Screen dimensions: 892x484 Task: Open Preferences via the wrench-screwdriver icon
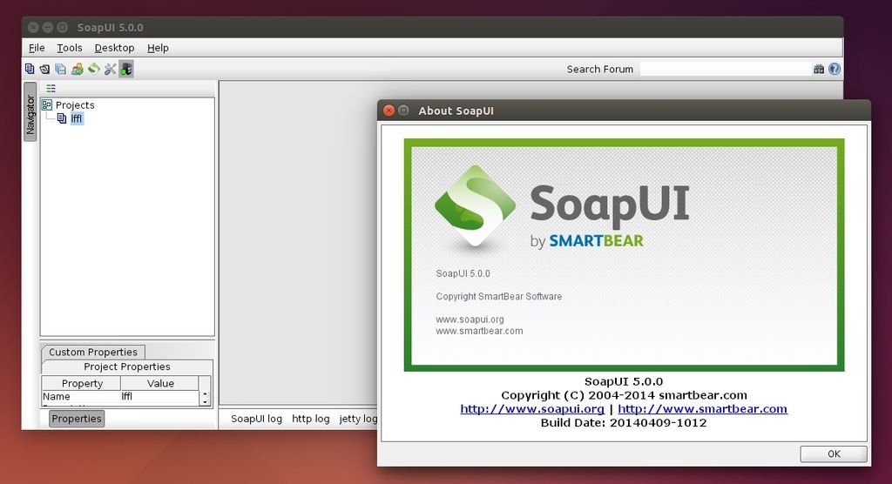[111, 69]
